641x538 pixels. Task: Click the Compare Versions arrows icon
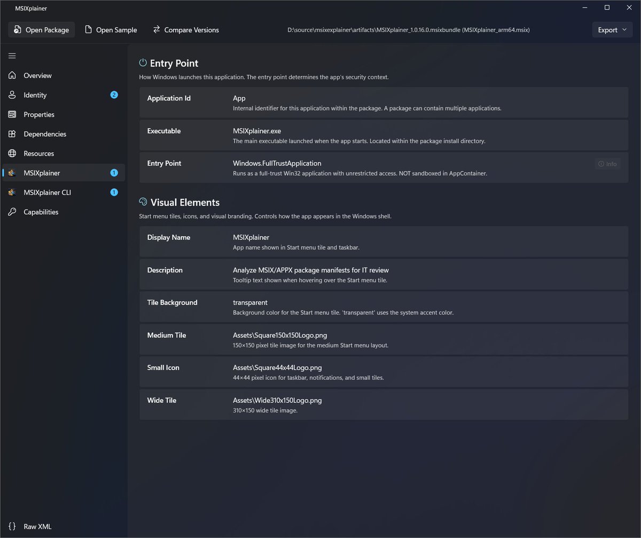(x=157, y=30)
